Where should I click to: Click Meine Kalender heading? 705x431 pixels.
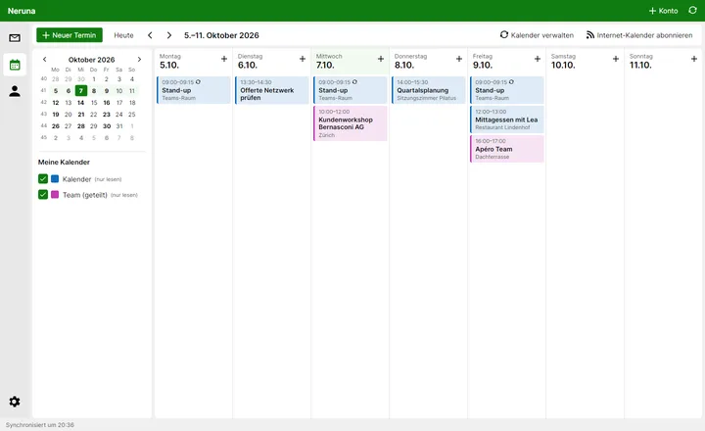64,162
